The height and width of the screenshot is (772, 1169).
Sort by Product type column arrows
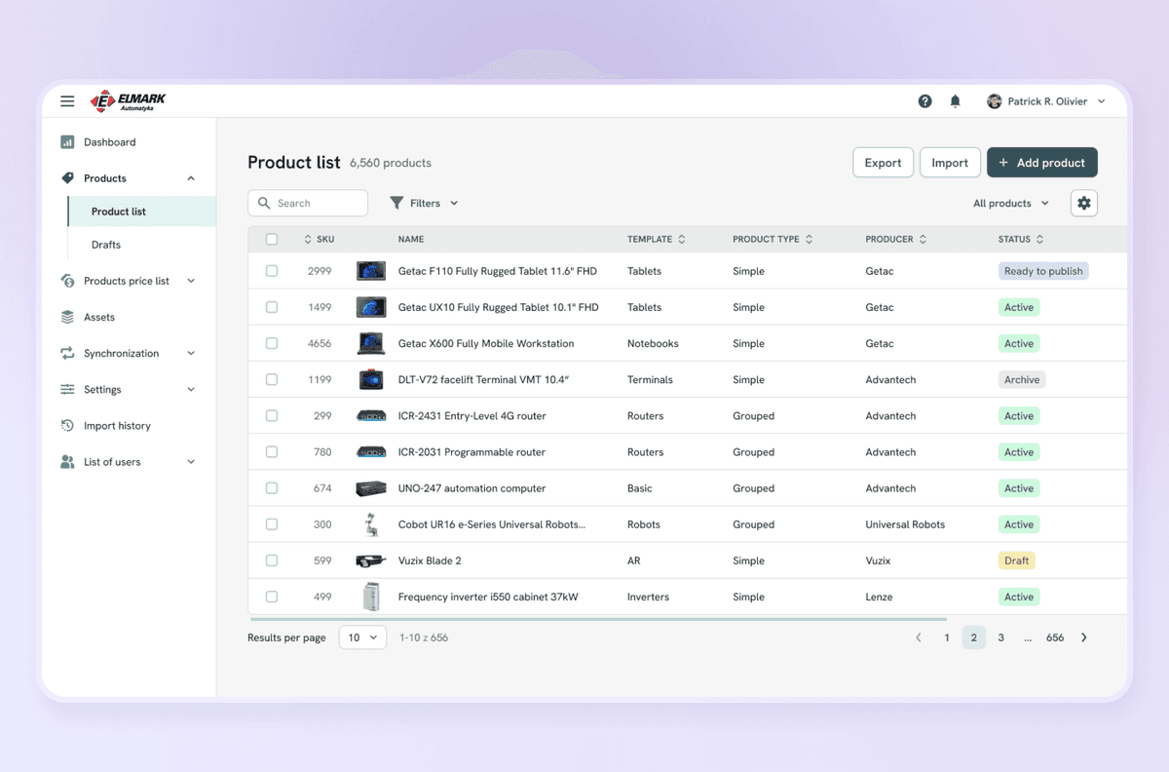click(810, 239)
